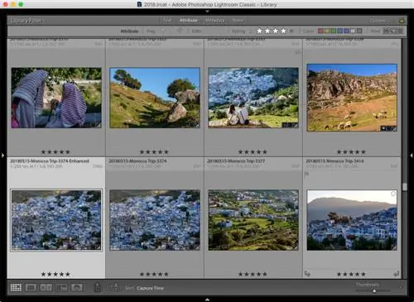Open the rating comparison operator menu
This screenshot has width=414, height=302.
point(251,31)
